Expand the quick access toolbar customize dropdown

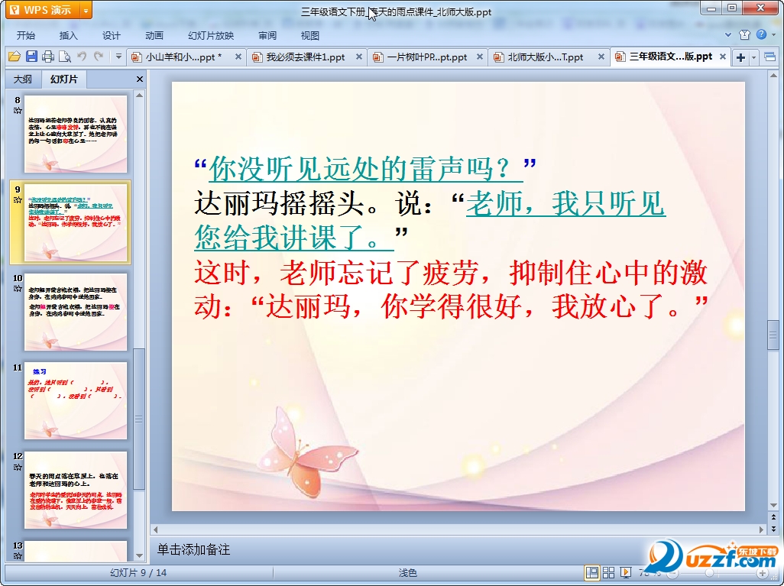point(118,57)
